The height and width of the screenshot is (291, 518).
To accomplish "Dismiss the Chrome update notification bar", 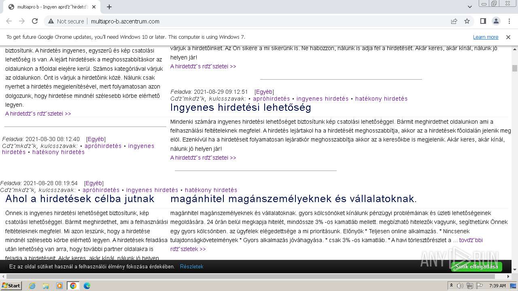I will click(x=508, y=37).
